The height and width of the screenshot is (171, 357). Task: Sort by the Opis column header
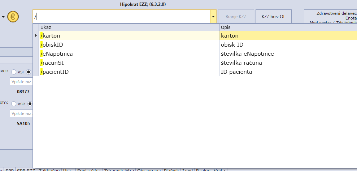pos(288,27)
